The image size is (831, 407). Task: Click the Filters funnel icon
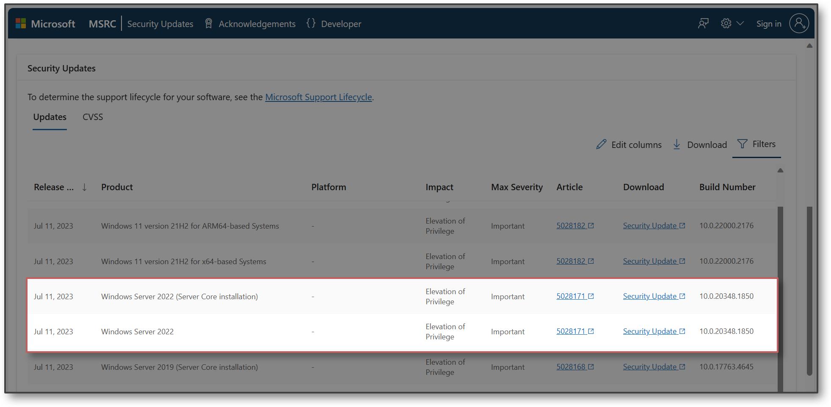(x=742, y=144)
